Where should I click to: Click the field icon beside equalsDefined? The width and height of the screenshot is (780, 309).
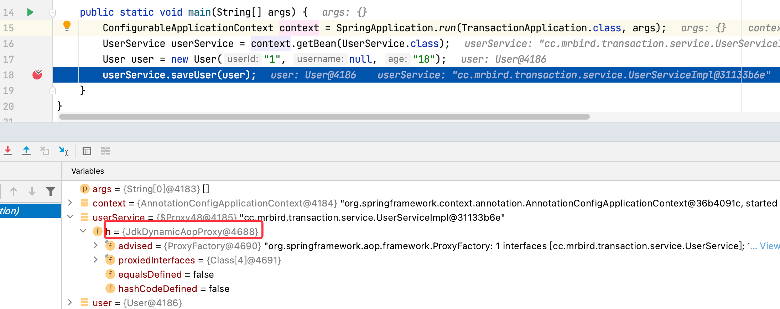coord(110,274)
